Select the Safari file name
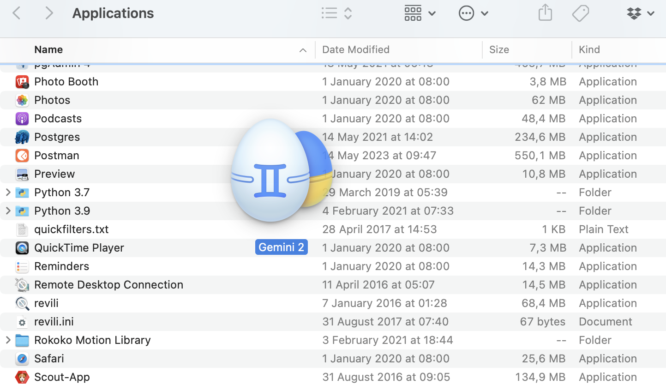 [49, 359]
